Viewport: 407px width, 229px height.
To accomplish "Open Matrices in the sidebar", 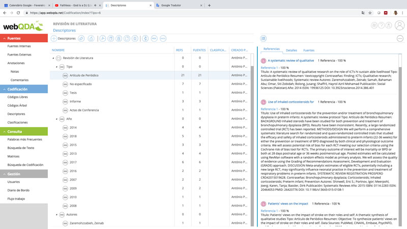I will click(x=13, y=156).
